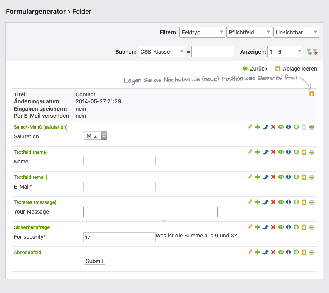329x293 pixels.
Task: Toggle eye icon for Textarea (message)
Action: click(x=281, y=202)
